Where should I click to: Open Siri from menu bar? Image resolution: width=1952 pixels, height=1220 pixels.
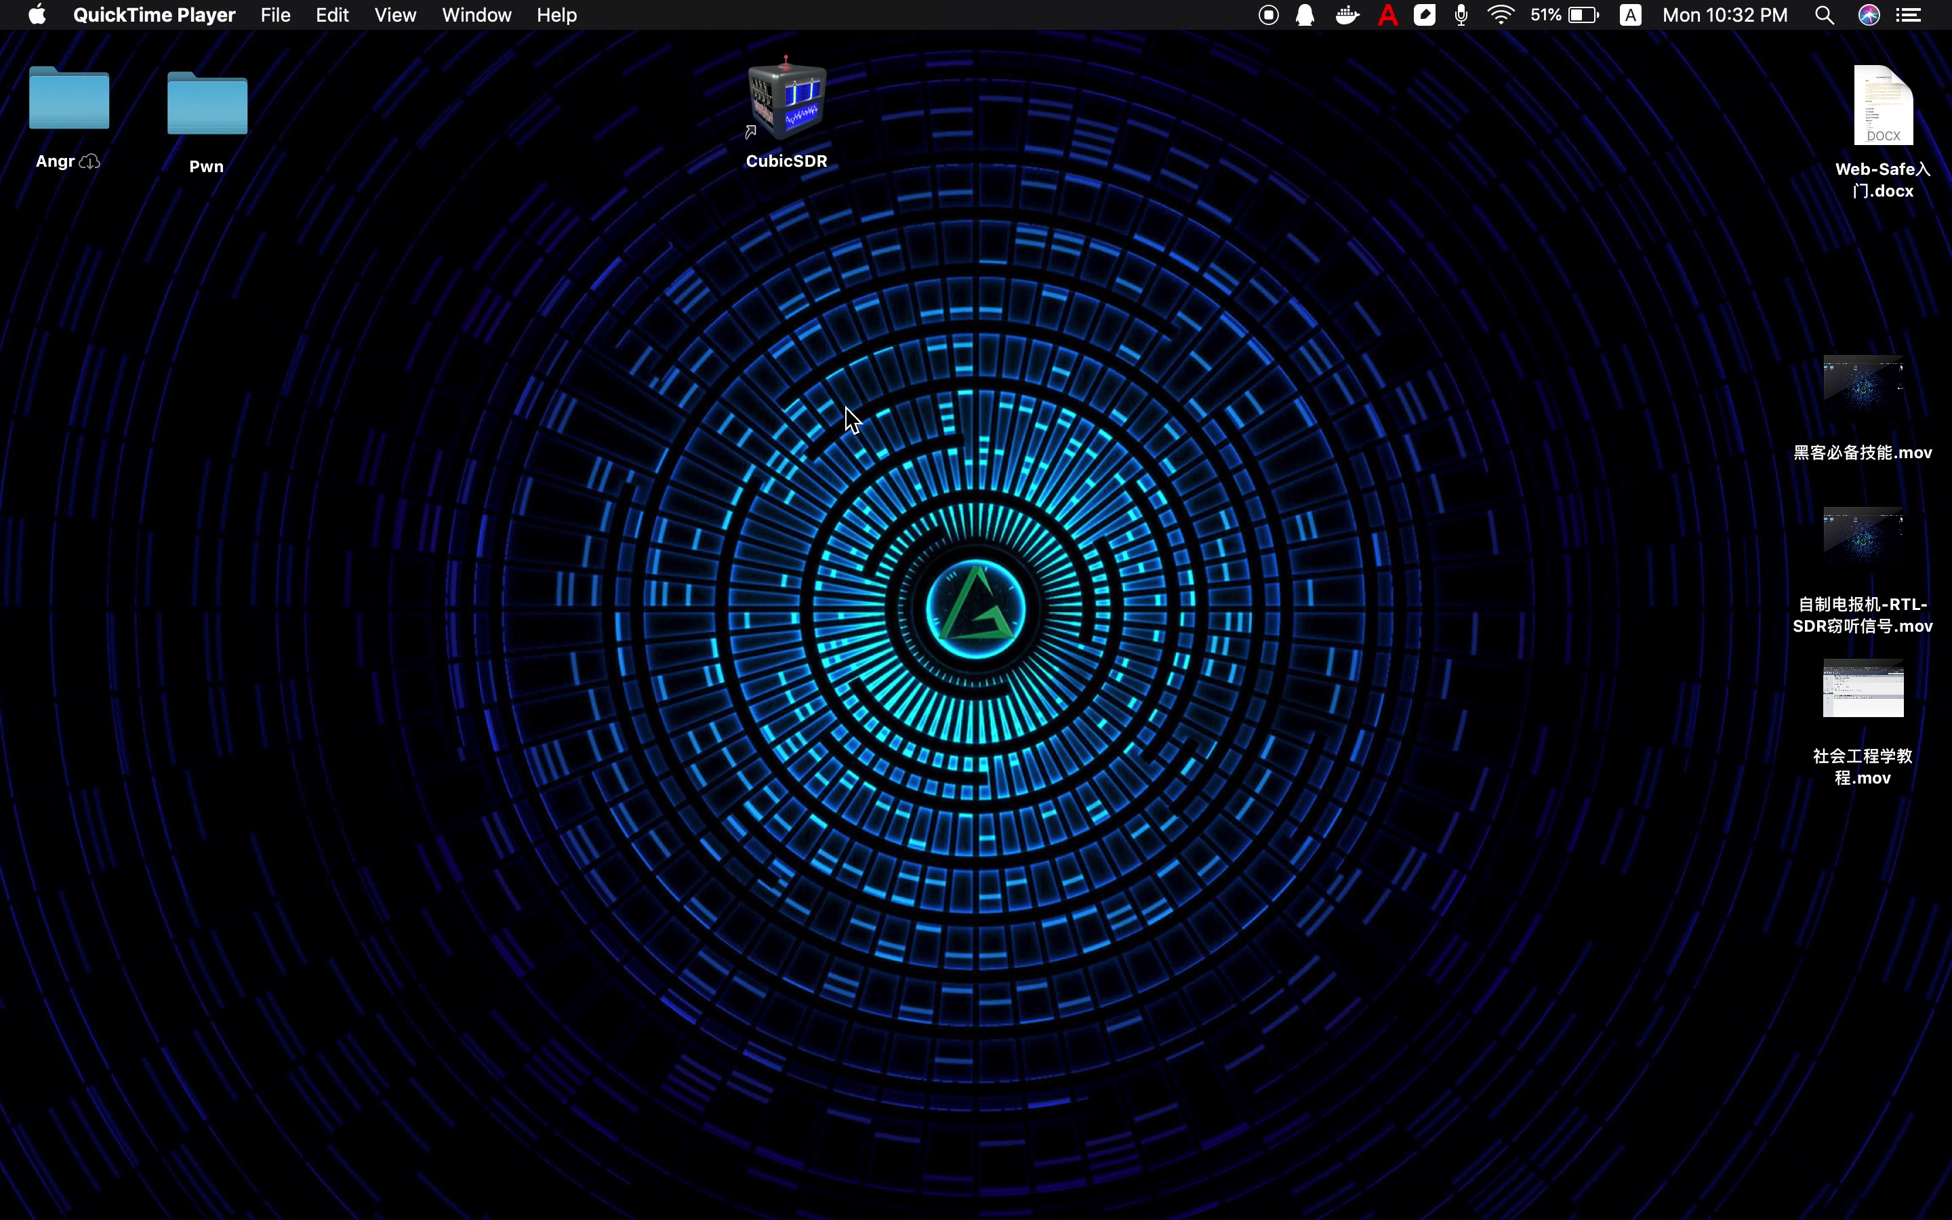pyautogui.click(x=1869, y=14)
